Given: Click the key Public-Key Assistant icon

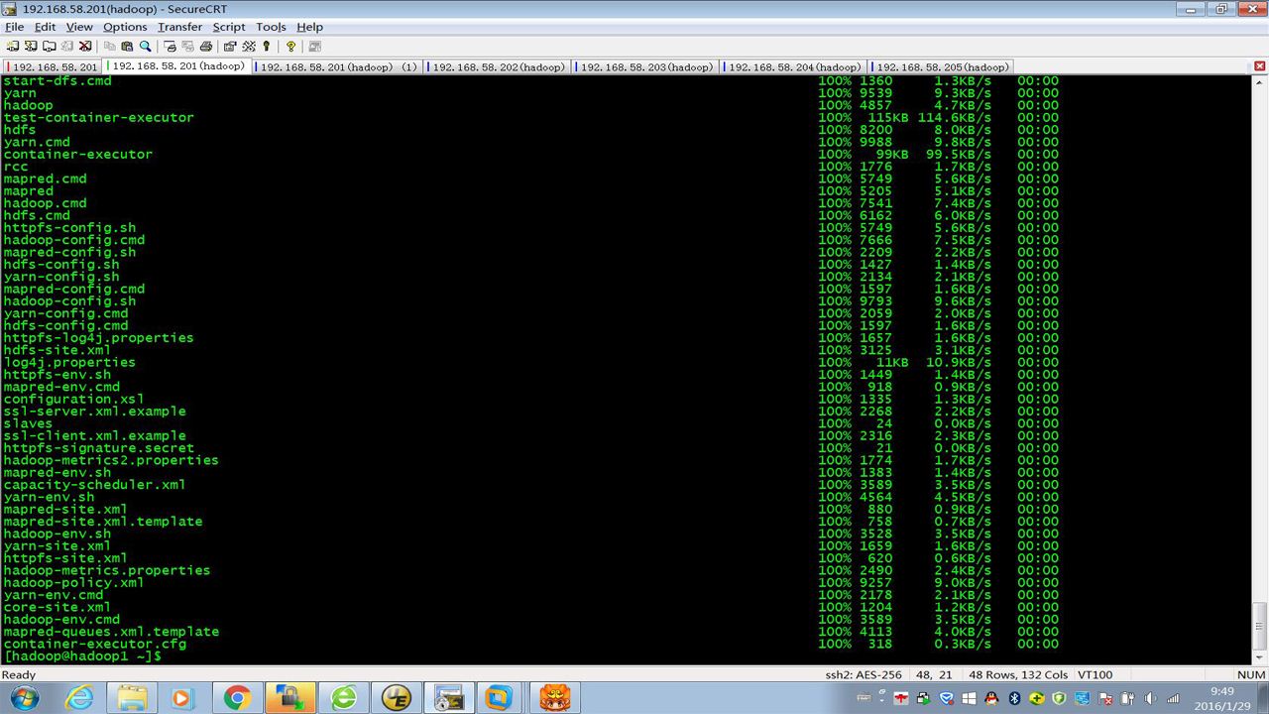Looking at the screenshot, I should click(266, 46).
